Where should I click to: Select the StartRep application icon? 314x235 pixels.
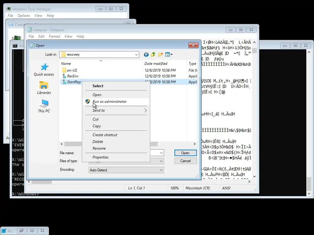coord(64,82)
